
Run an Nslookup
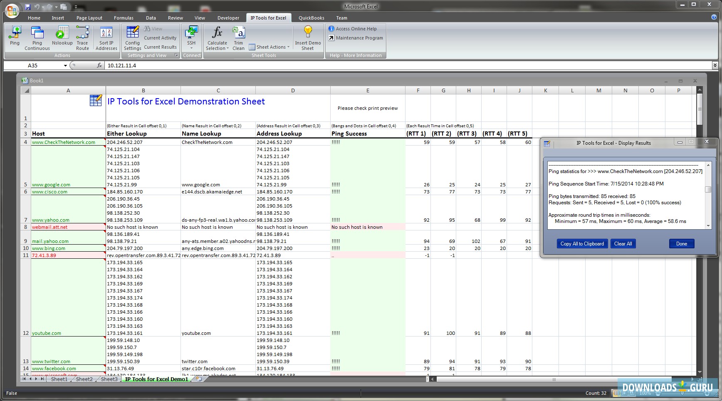pos(62,37)
